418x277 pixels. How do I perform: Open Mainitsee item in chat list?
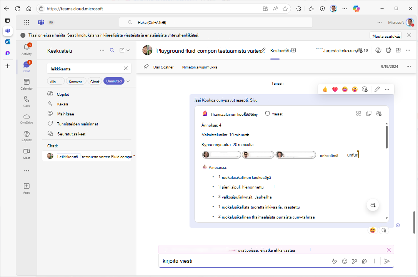[87, 114]
